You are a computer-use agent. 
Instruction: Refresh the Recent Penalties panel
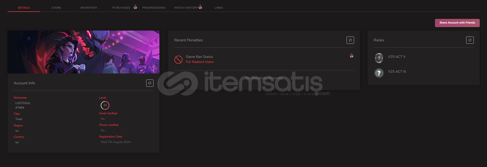point(350,40)
